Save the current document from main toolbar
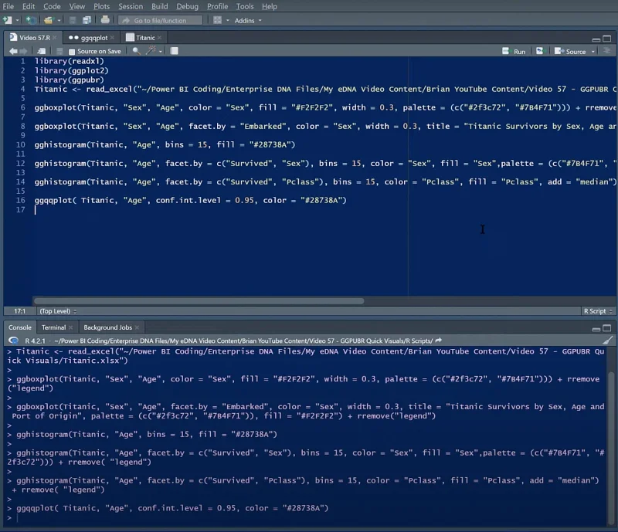The height and width of the screenshot is (532, 618). coord(72,20)
